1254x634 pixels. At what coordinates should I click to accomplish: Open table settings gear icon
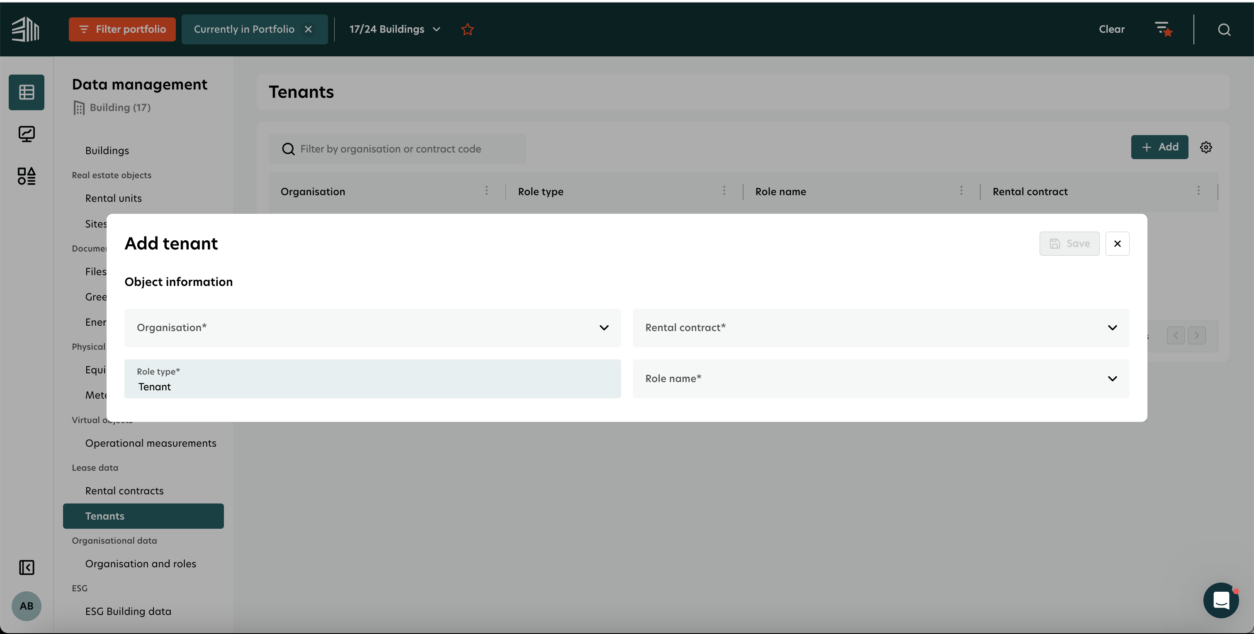click(x=1206, y=148)
